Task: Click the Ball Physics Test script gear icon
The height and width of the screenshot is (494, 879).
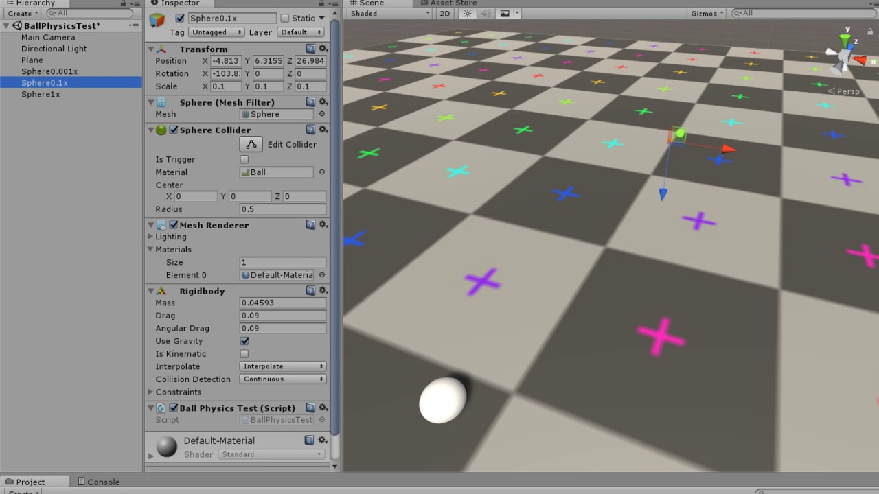Action: click(322, 407)
